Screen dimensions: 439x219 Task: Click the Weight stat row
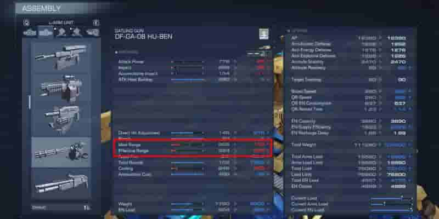pyautogui.click(x=193, y=204)
